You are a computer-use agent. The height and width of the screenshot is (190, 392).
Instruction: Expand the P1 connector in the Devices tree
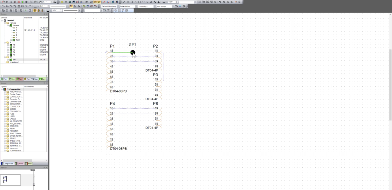8,45
